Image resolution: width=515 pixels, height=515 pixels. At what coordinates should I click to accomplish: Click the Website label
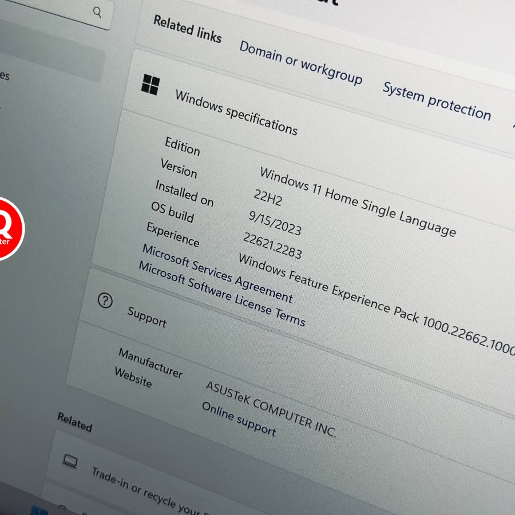tap(133, 378)
